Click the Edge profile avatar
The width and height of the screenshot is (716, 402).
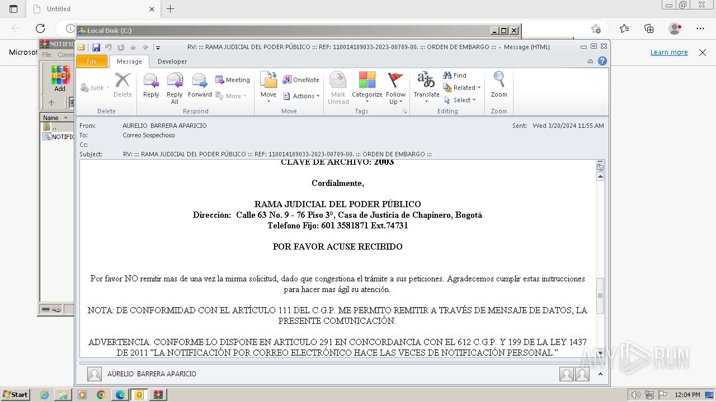tap(675, 28)
